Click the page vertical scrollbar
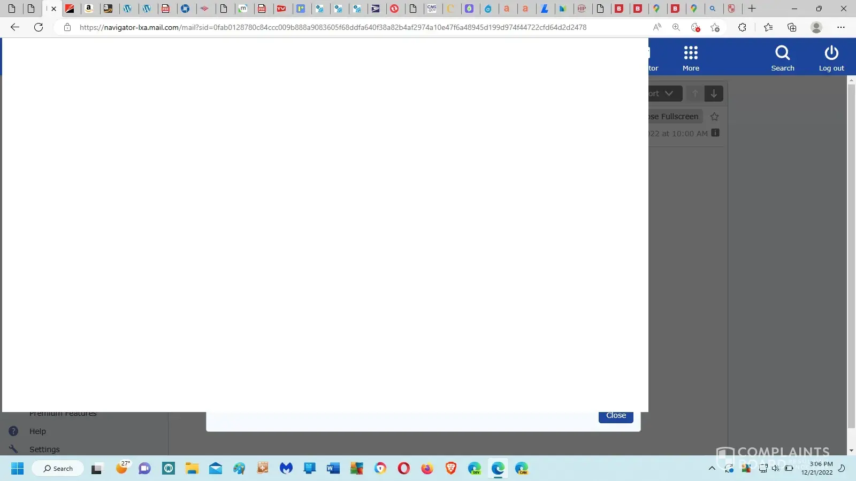856x481 pixels. click(851, 257)
